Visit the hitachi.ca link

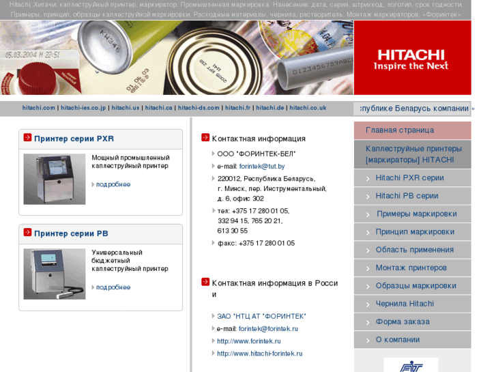[158, 108]
